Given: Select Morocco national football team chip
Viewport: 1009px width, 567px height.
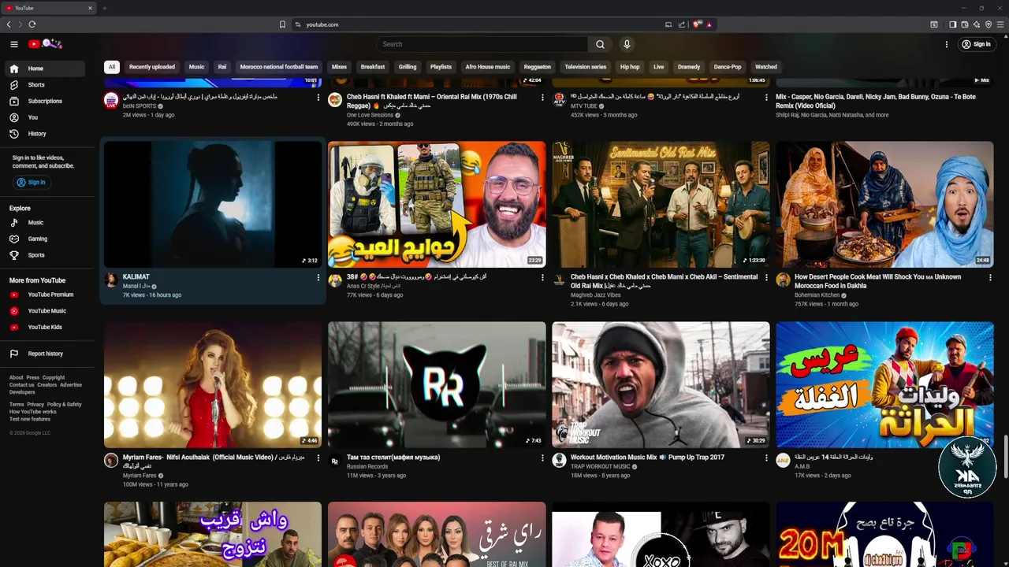Looking at the screenshot, I should click(279, 67).
